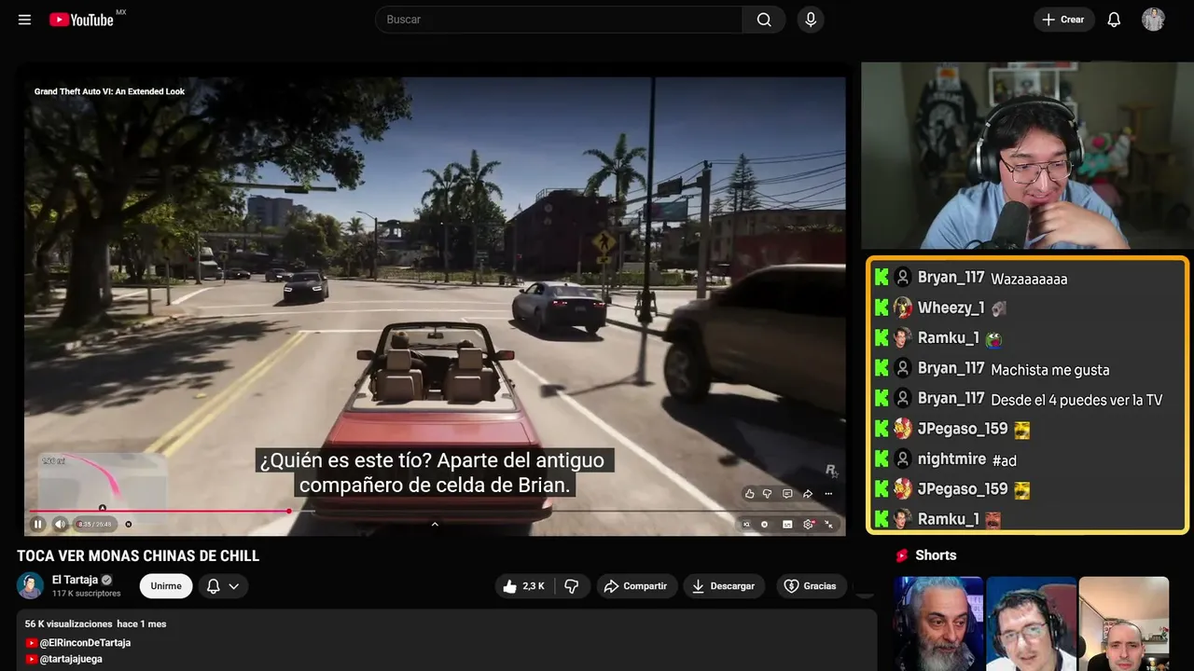The height and width of the screenshot is (671, 1194).
Task: Pause the video with the player pause button
Action: [38, 524]
